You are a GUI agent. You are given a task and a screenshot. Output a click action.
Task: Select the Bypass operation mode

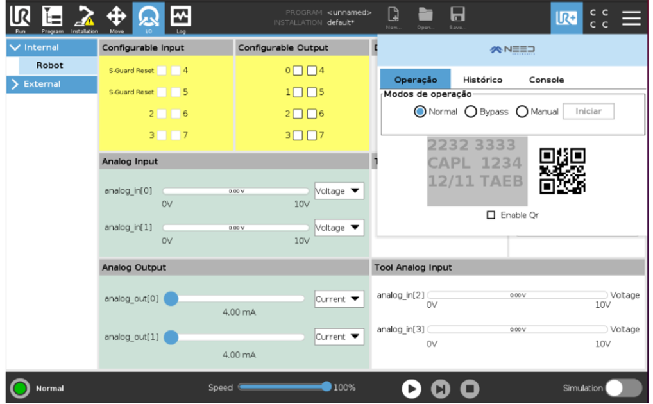pos(471,112)
